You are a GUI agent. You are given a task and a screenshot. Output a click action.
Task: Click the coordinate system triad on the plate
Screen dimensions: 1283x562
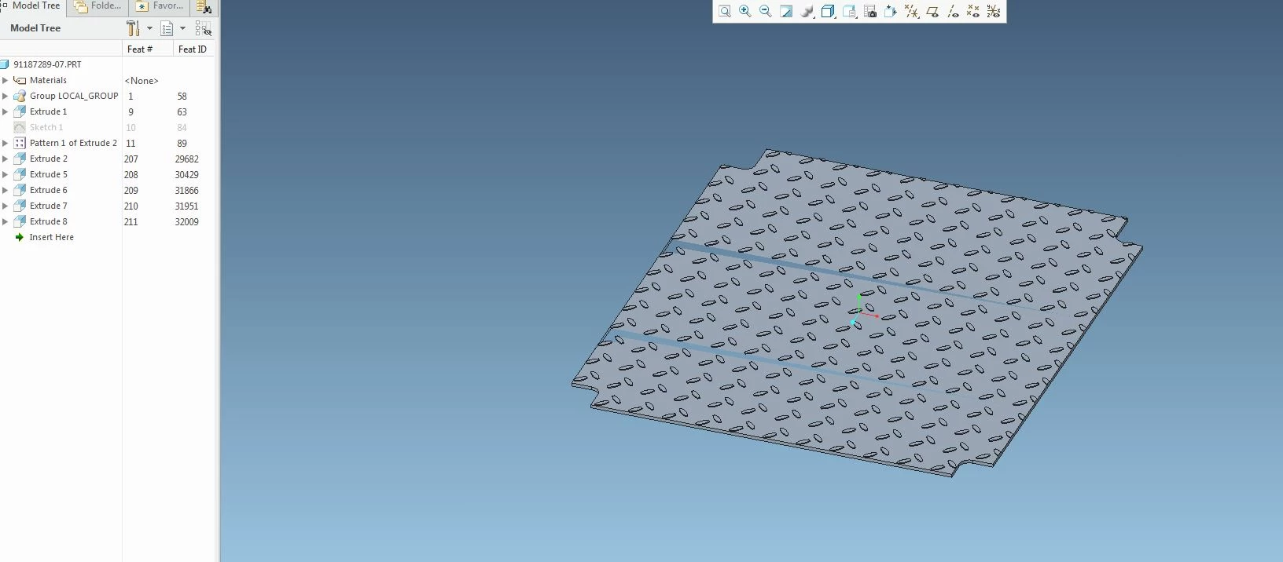[x=862, y=310]
